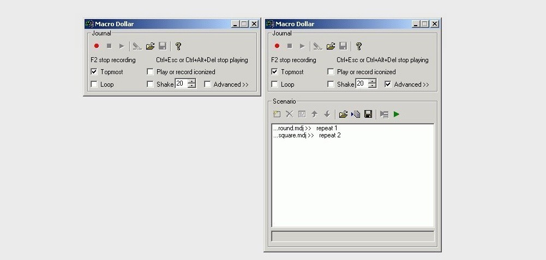The width and height of the screenshot is (546, 260).
Task: Decrease Shake value in the right window
Action: [372, 86]
